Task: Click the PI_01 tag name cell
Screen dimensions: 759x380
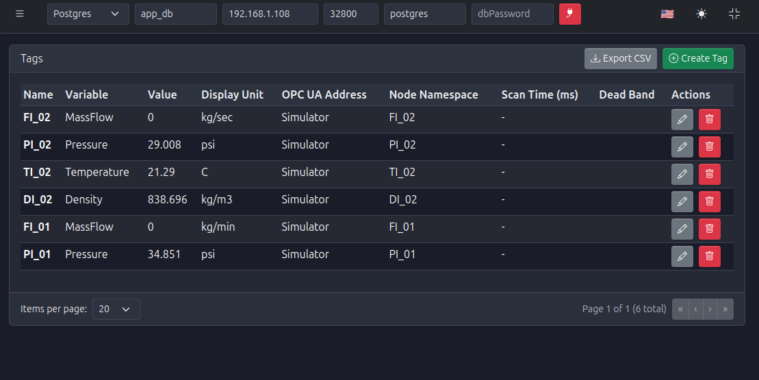Action: coord(37,254)
